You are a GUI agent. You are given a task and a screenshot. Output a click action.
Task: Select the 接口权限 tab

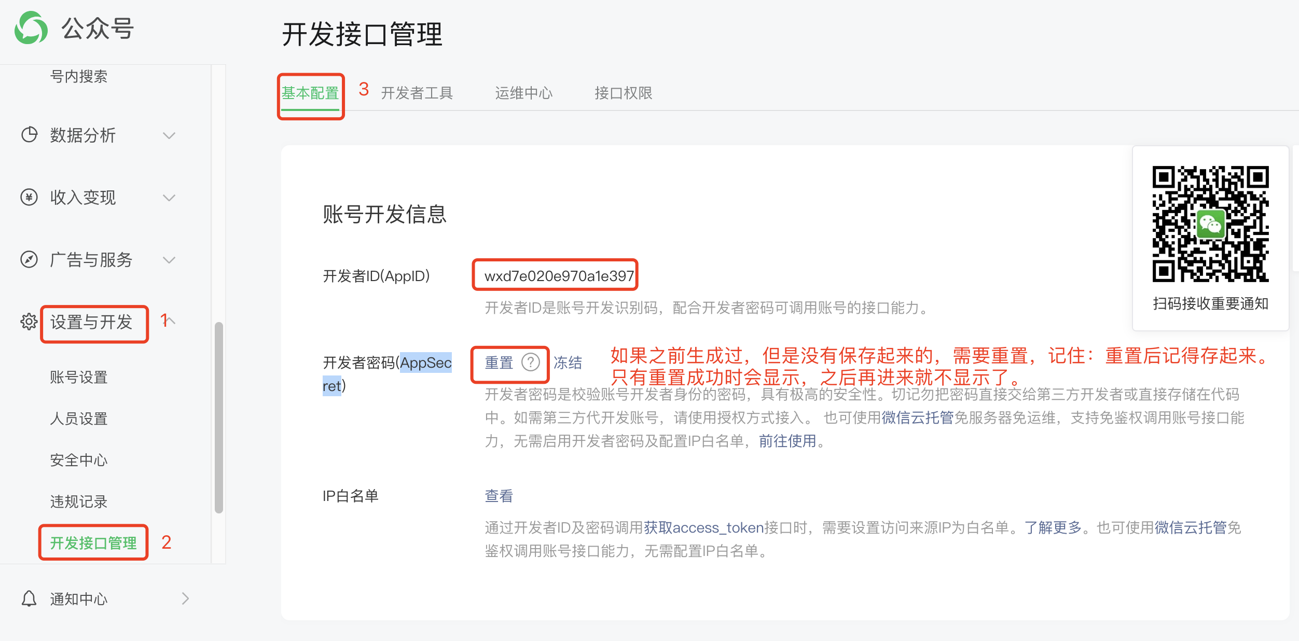tap(623, 93)
